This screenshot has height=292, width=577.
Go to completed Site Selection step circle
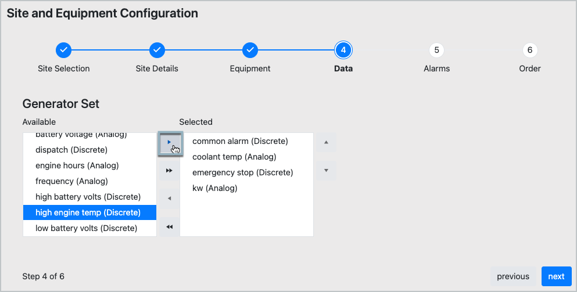point(64,51)
